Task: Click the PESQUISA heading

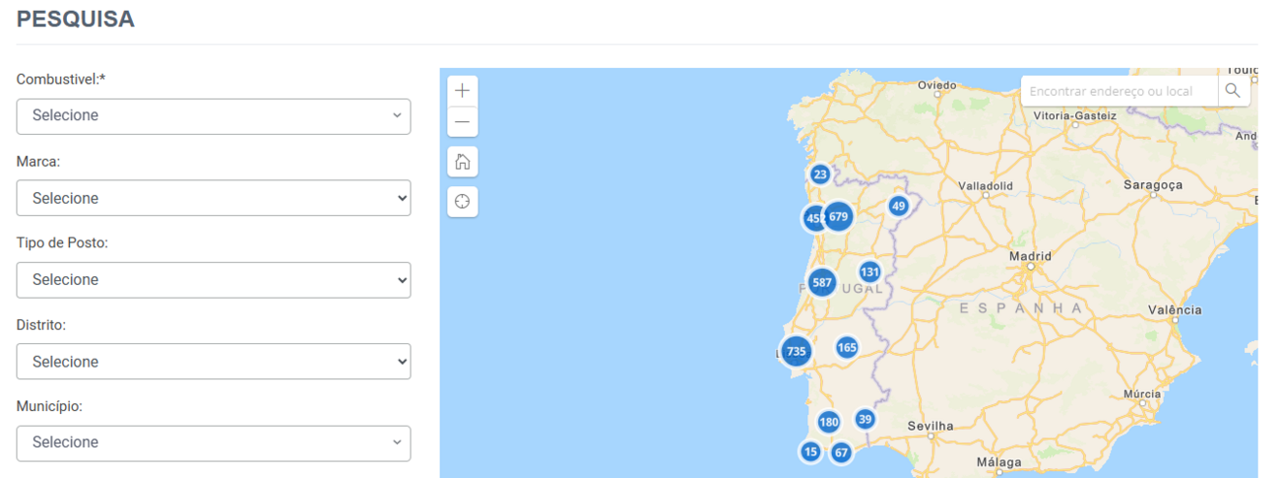Action: point(76,18)
